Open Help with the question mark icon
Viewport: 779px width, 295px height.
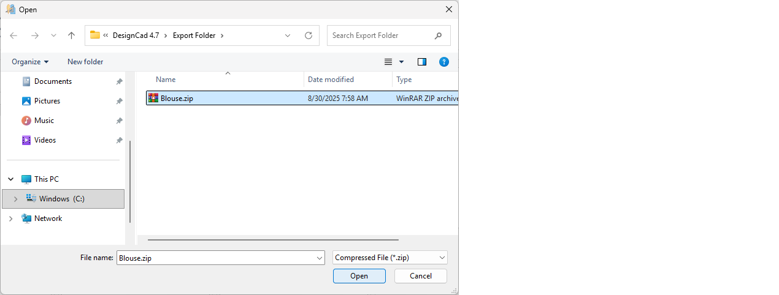[x=444, y=62]
